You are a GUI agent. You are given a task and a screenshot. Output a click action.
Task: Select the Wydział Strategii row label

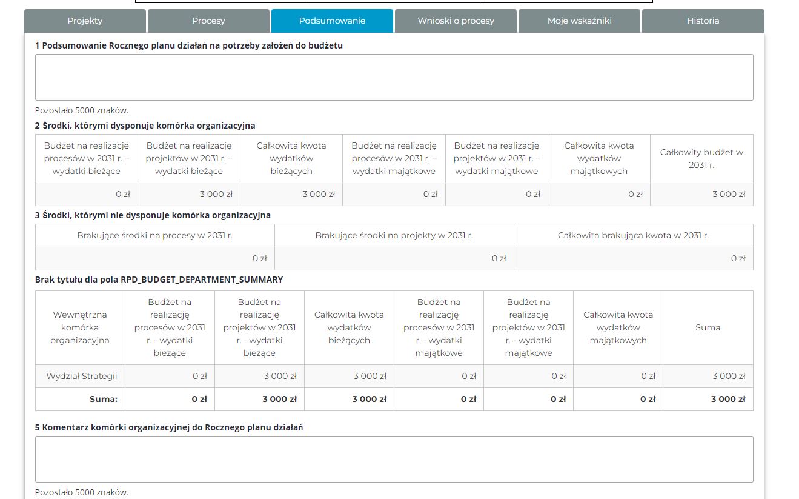pos(81,376)
